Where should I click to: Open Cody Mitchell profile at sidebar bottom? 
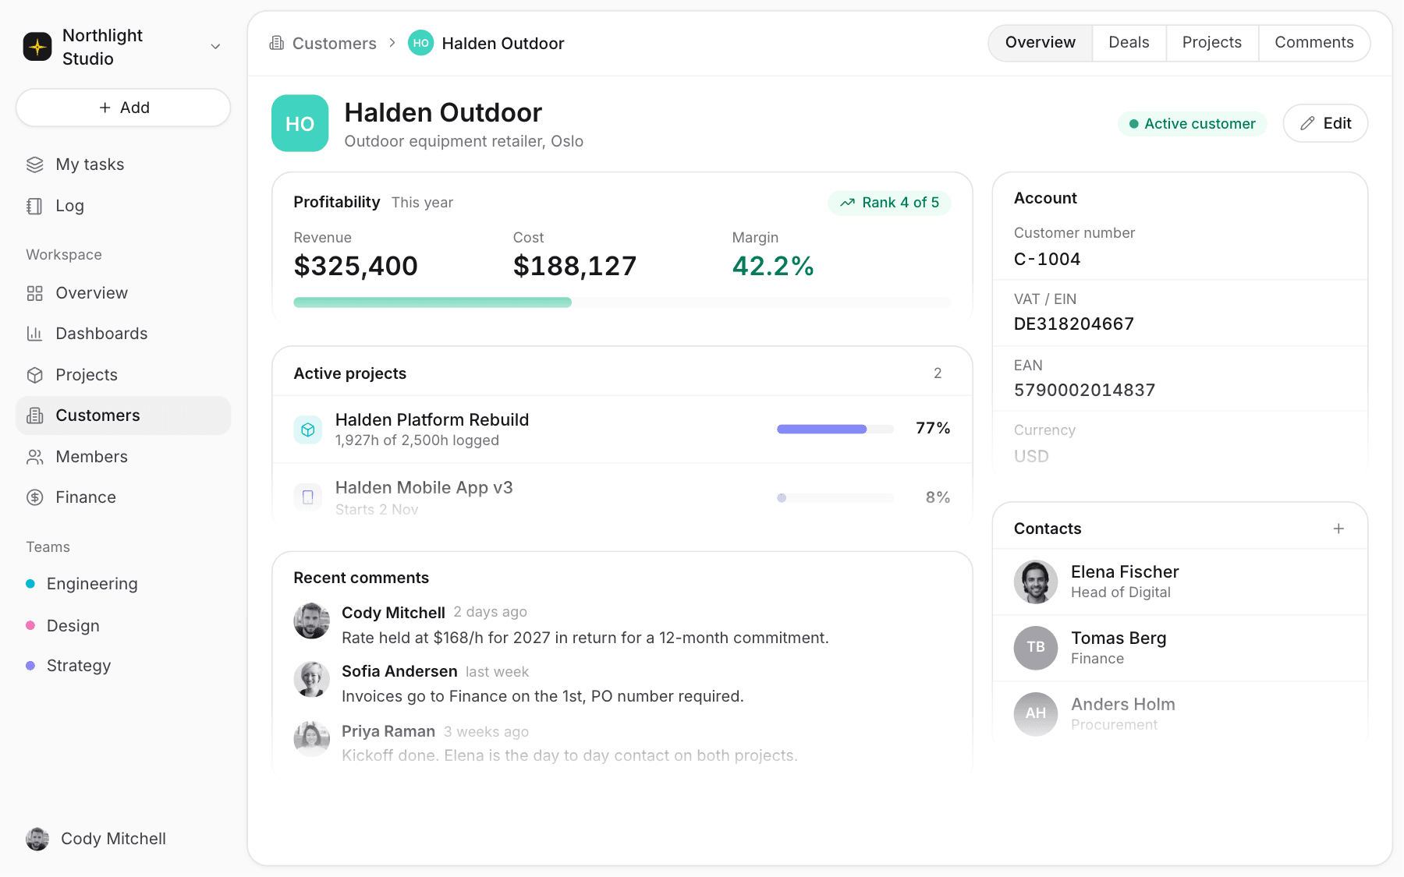point(96,839)
